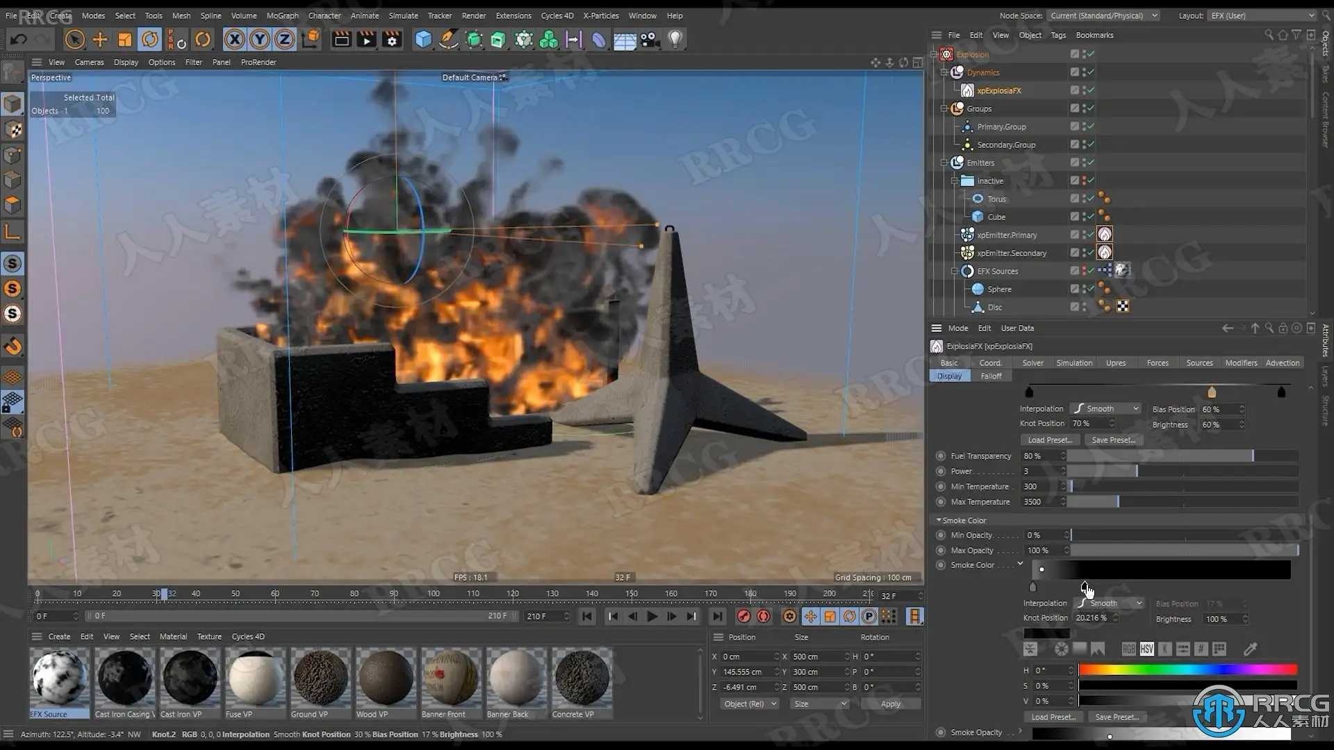The width and height of the screenshot is (1334, 750).
Task: Click the Hue rainbow slider
Action: (1187, 669)
